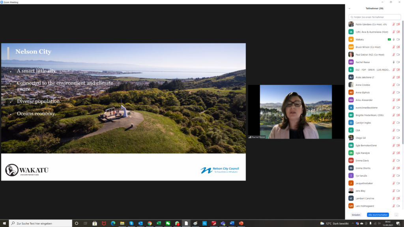Toggle the muted microphone for Pablo Gándara
Viewport: 404px width, 227px height.
(393, 24)
